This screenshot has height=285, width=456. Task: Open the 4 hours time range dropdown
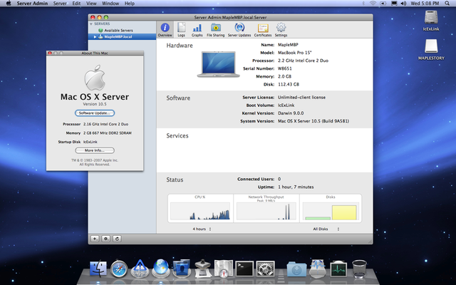[202, 229]
